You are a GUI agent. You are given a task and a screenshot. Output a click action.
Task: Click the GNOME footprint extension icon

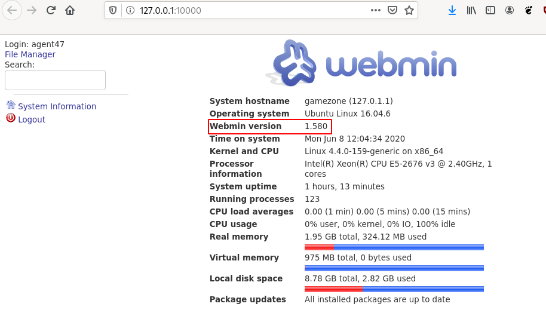(529, 10)
